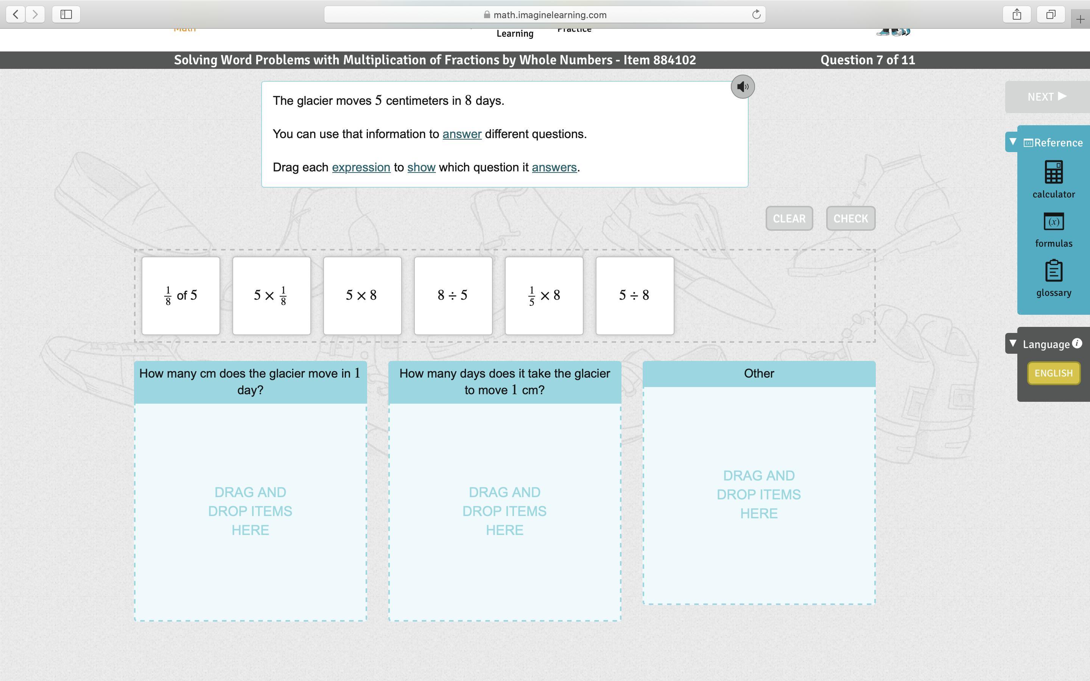1090x681 pixels.
Task: Open the glossary clipboard icon
Action: point(1054,271)
